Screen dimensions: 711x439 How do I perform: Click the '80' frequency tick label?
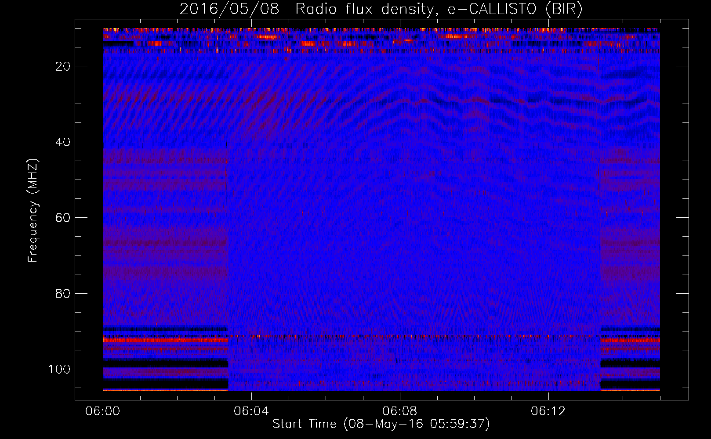pos(63,294)
